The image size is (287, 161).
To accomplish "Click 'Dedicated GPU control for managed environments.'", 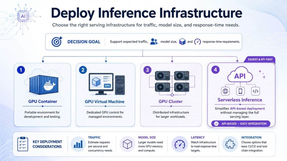I will (x=105, y=114).
